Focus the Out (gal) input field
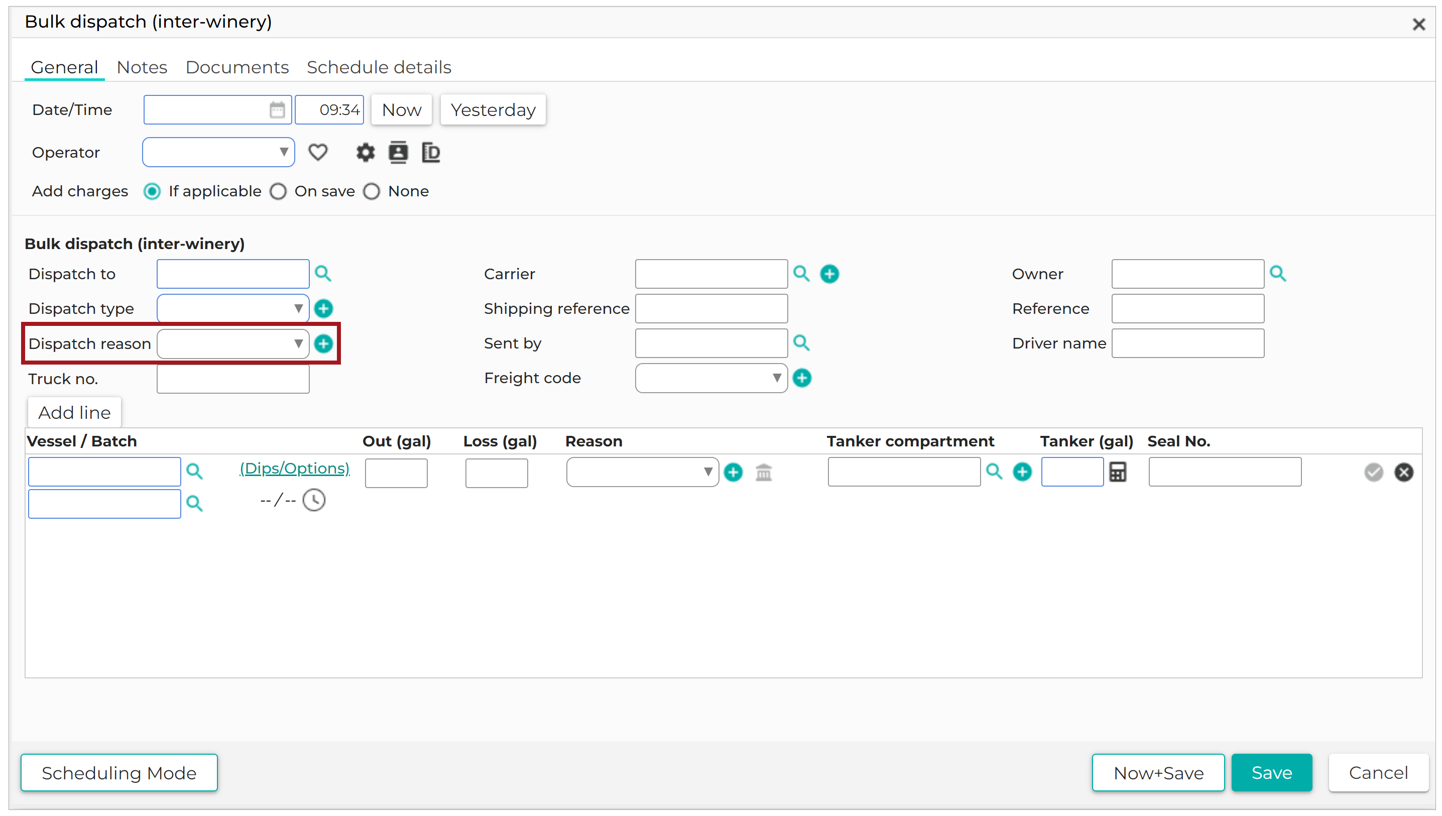This screenshot has height=816, width=1442. pyautogui.click(x=396, y=474)
